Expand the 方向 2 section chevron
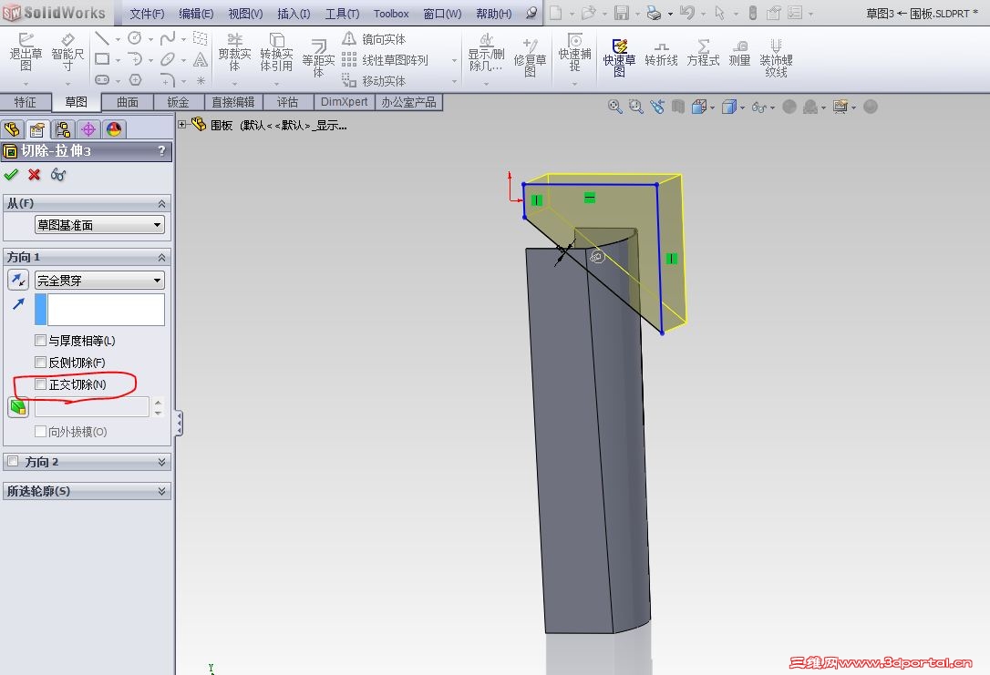Viewport: 990px width, 675px height. click(161, 462)
